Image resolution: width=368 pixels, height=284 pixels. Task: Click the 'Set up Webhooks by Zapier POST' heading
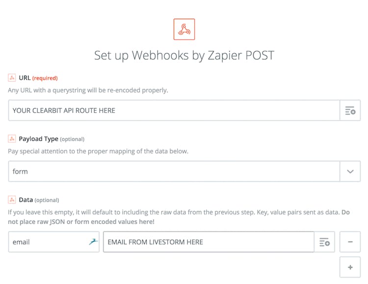point(184,55)
